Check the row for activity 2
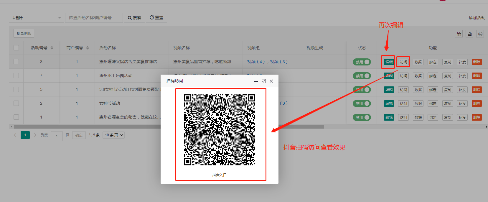Image resolution: width=488 pixels, height=202 pixels. (x=16, y=103)
